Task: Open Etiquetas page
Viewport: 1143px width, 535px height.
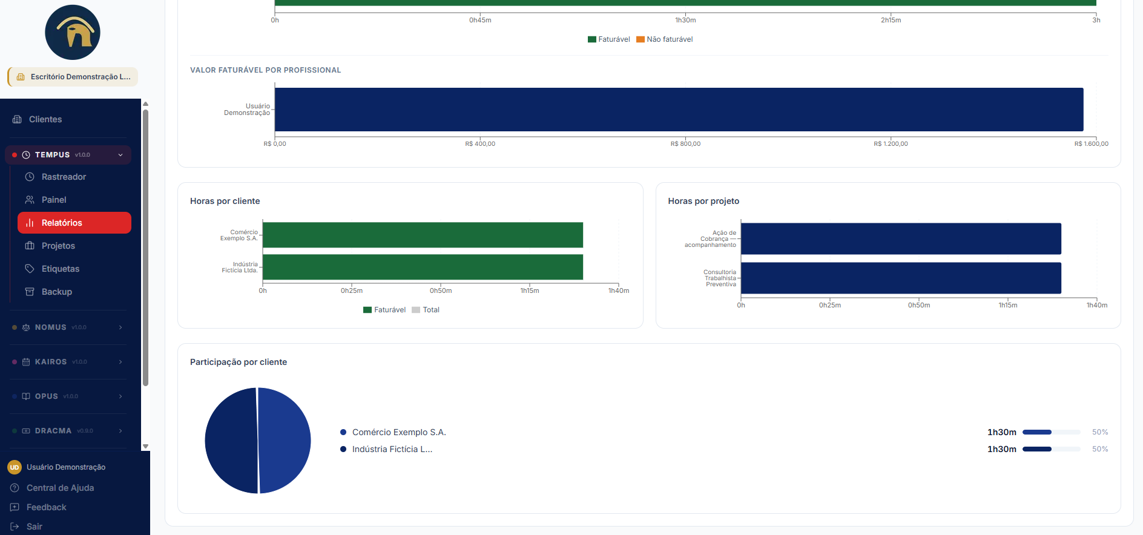Action: click(x=74, y=269)
